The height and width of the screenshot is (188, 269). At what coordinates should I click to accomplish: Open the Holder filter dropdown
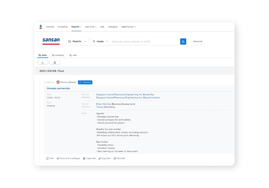(x=101, y=41)
